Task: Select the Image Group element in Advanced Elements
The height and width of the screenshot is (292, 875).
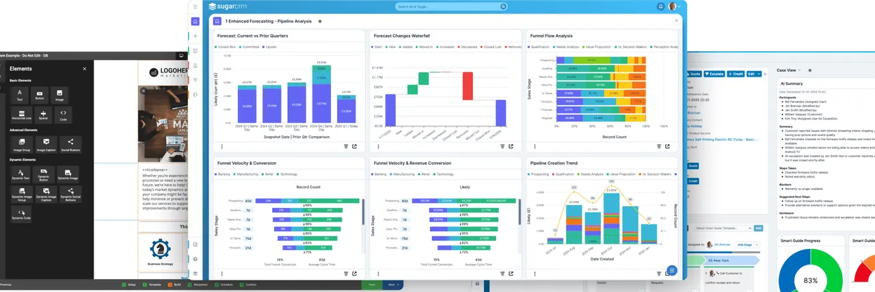Action: (21, 144)
